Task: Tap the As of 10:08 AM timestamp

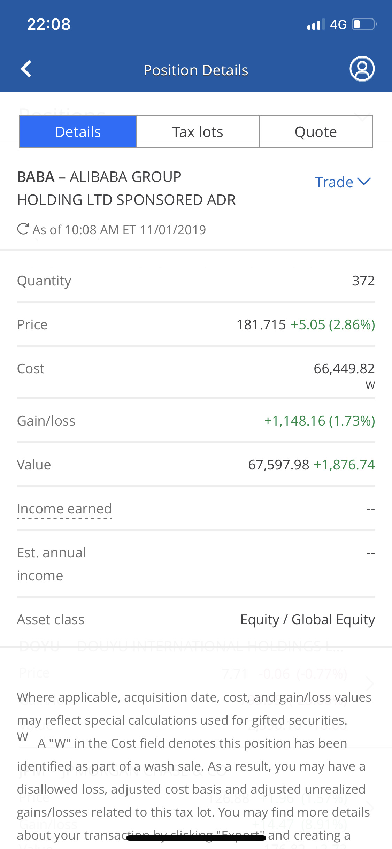Action: point(119,230)
